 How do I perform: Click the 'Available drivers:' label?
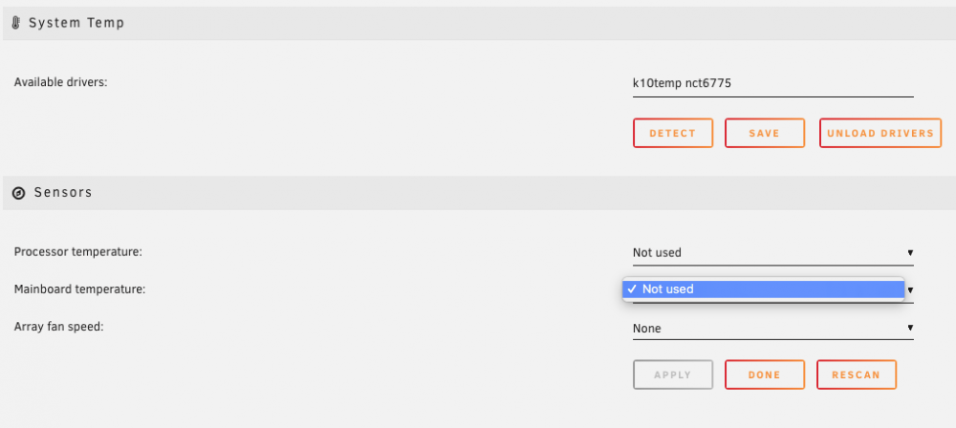[x=60, y=82]
